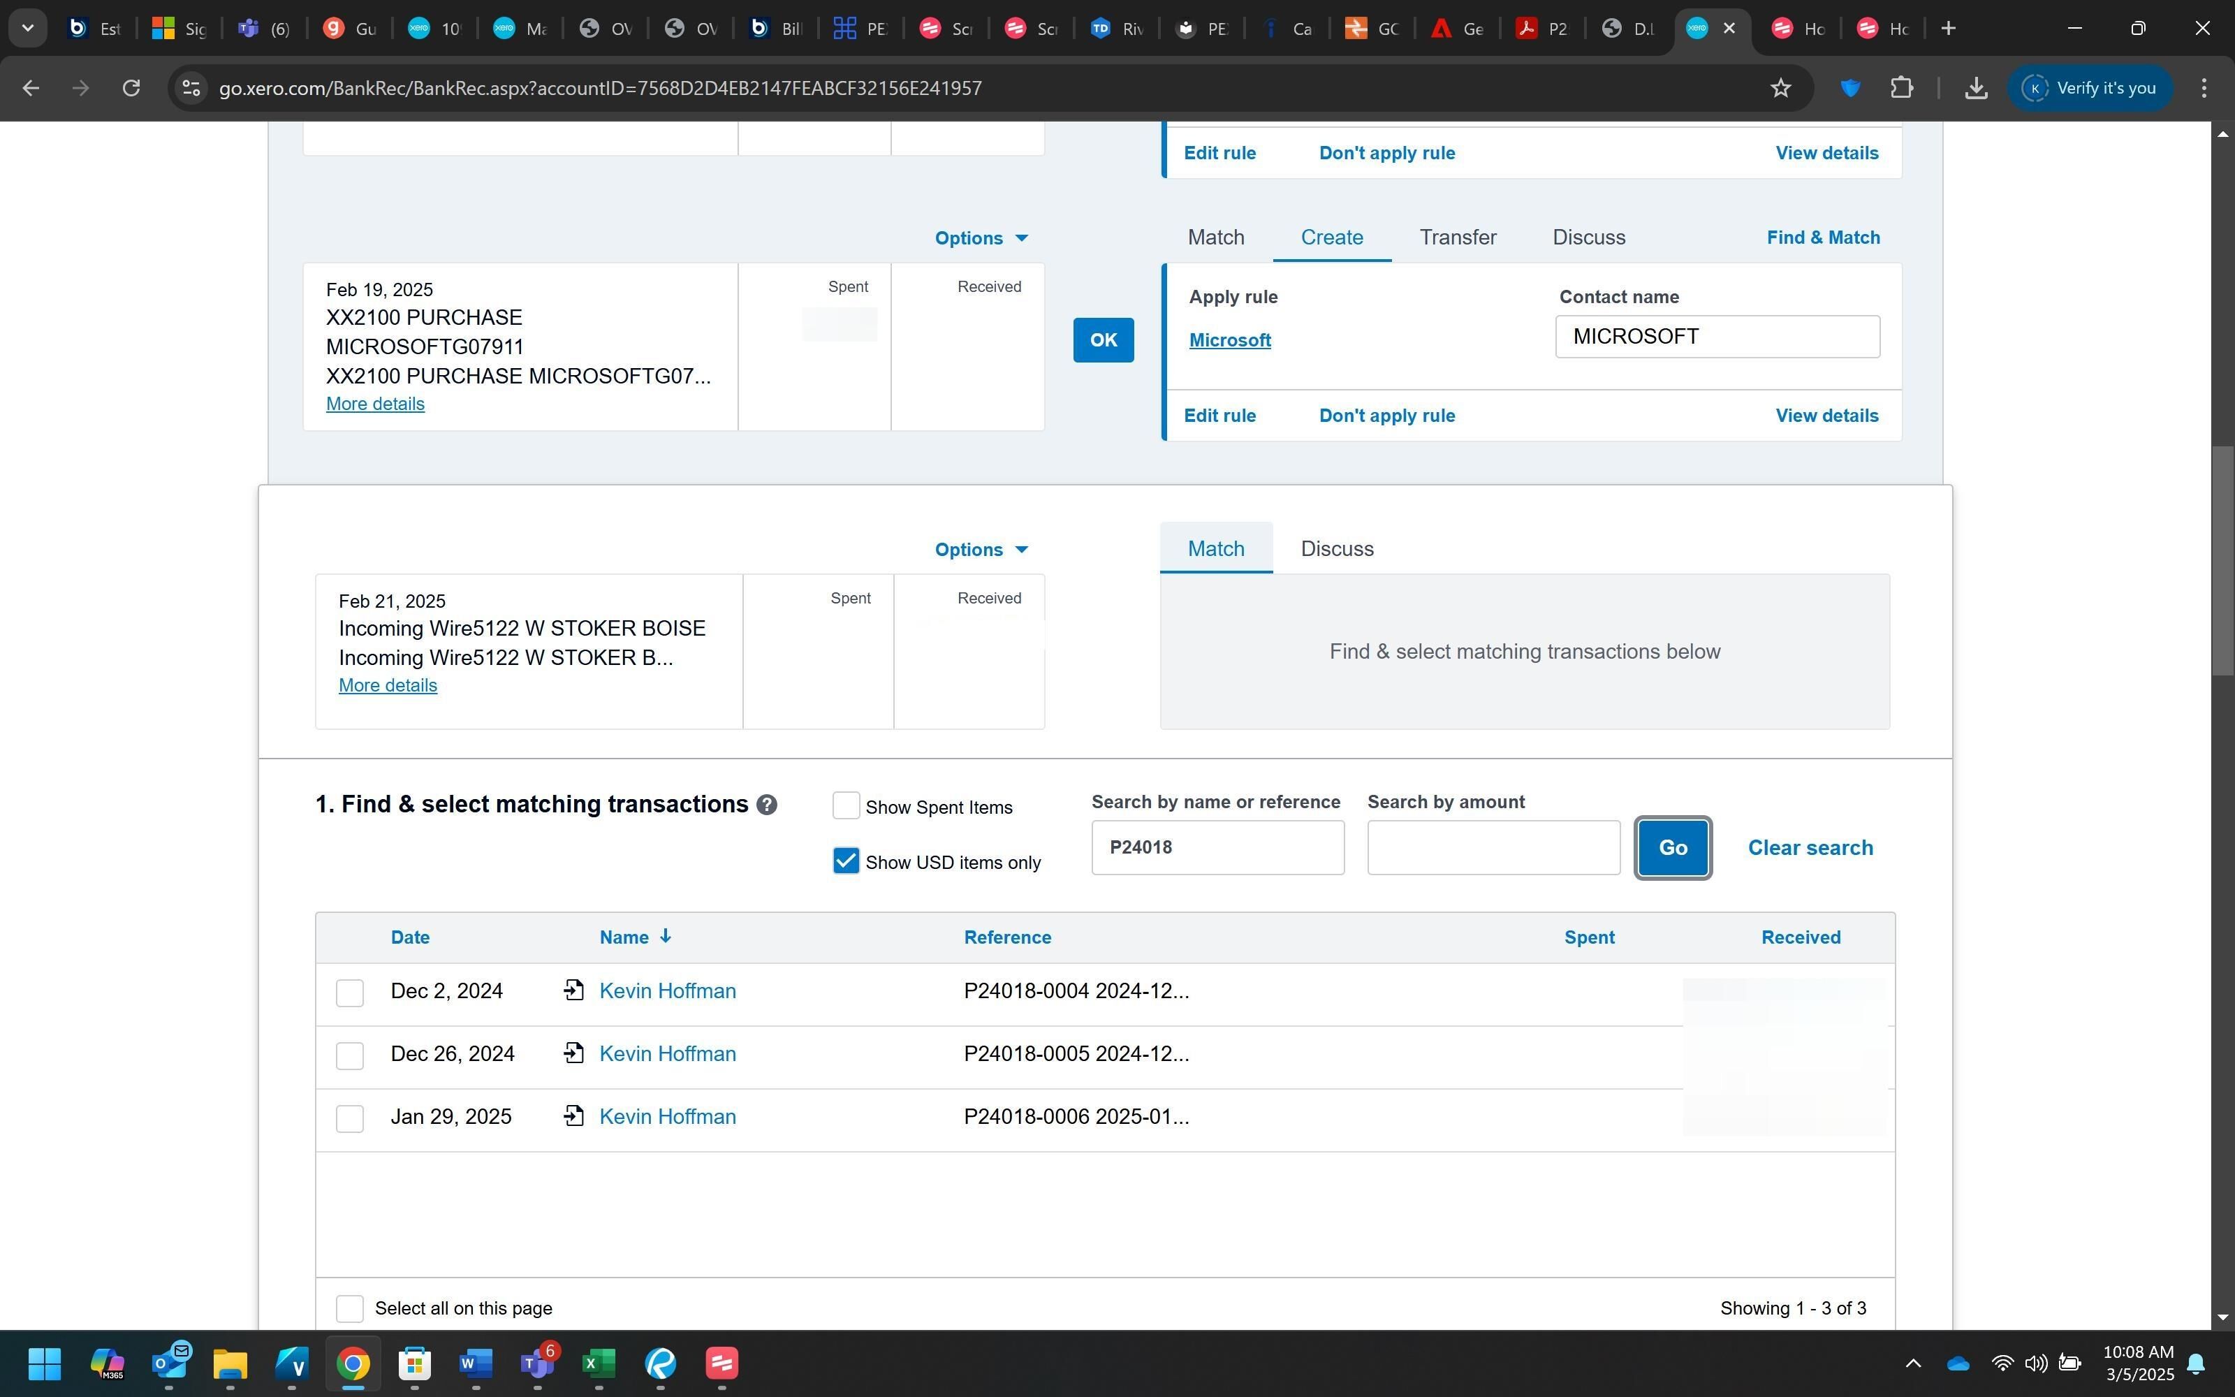Open the Chrome extensions puzzle icon
Screen dimensions: 2235x1397
coord(1900,88)
